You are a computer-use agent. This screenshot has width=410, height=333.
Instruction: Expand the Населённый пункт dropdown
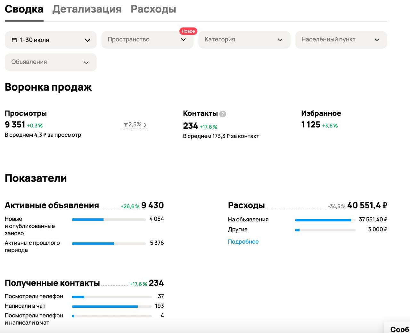tap(341, 40)
